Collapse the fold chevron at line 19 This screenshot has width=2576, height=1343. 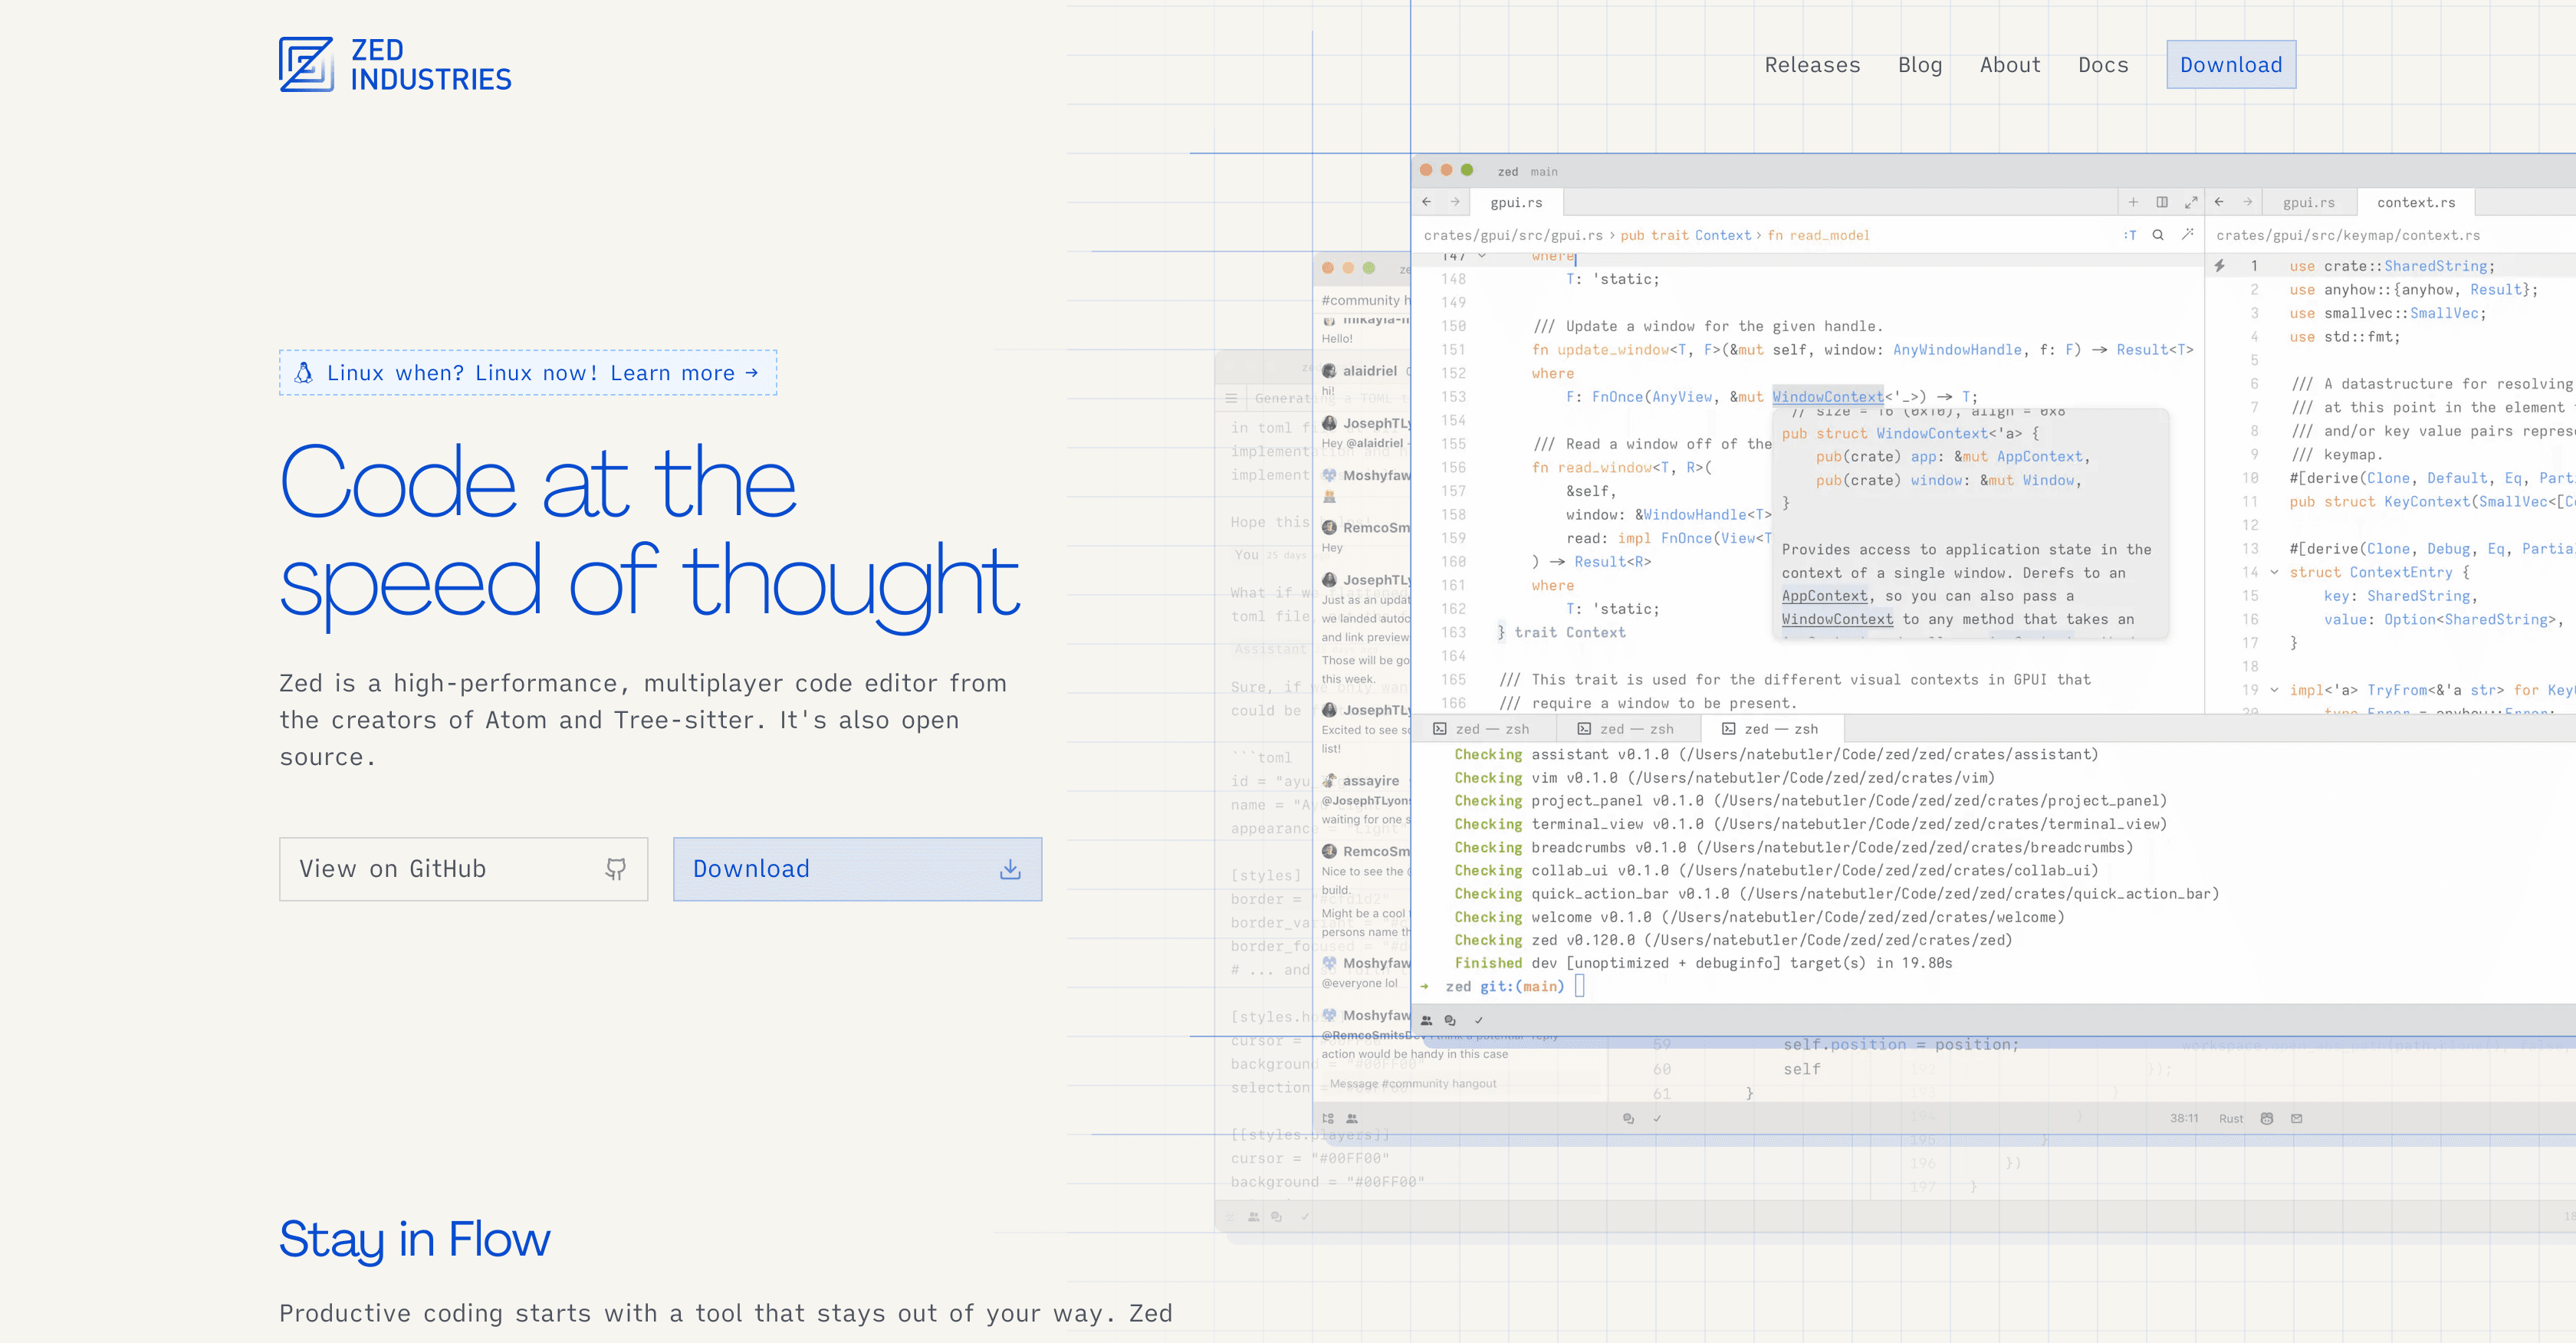[2274, 690]
